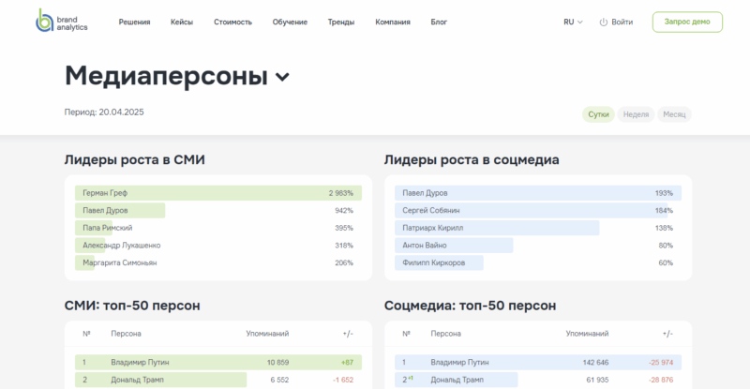Open the Решения menu item
The width and height of the screenshot is (750, 389).
click(x=134, y=22)
